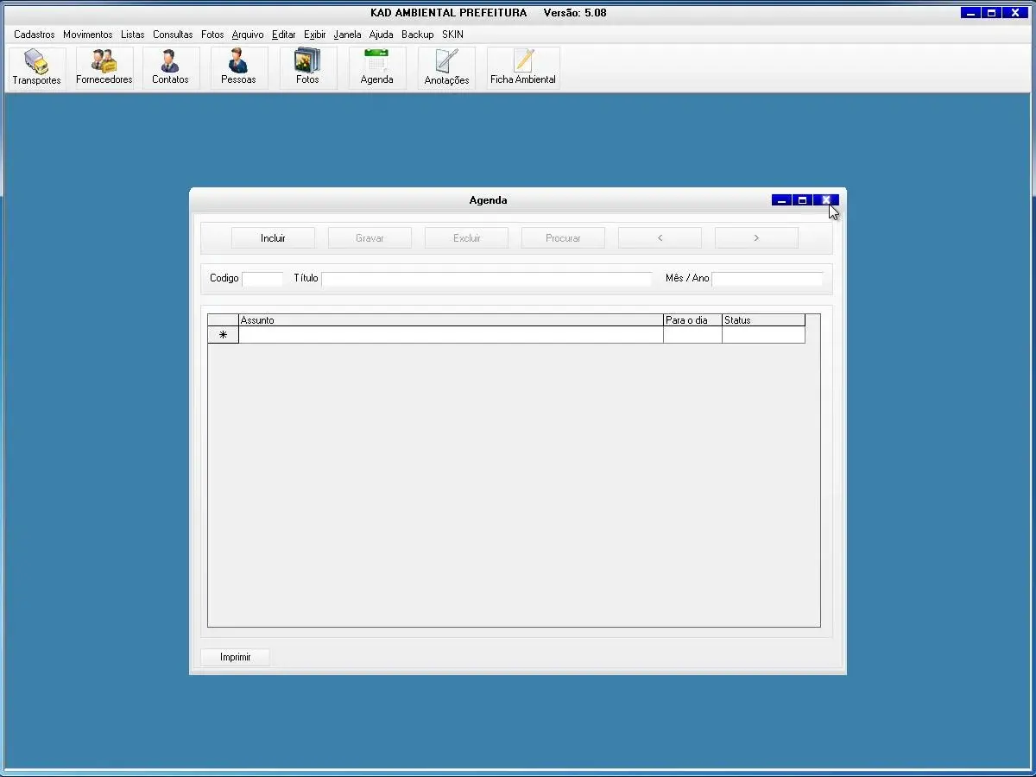Open the Agenda calendar toolbar icon
The width and height of the screenshot is (1036, 777).
click(x=377, y=68)
